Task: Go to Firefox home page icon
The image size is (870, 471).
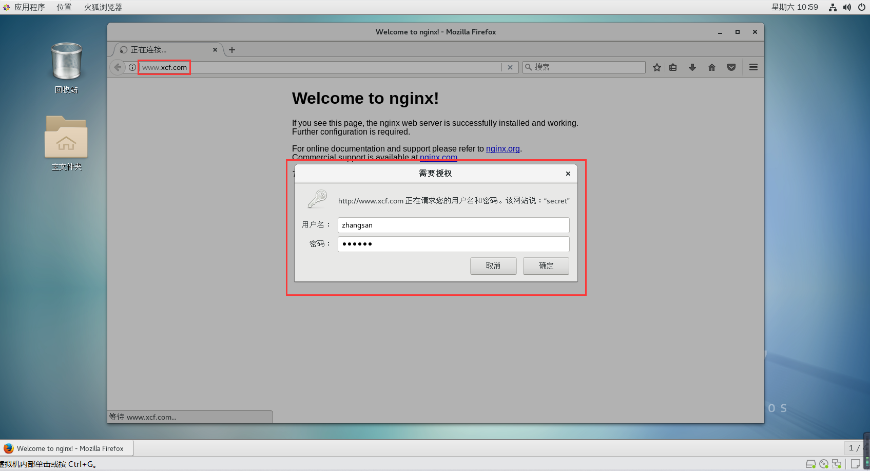Action: pos(712,67)
